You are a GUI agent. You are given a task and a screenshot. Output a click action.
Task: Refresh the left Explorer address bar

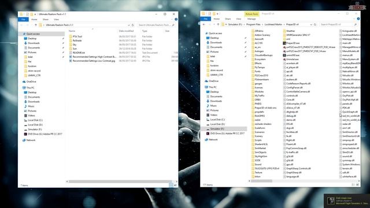coord(133,25)
